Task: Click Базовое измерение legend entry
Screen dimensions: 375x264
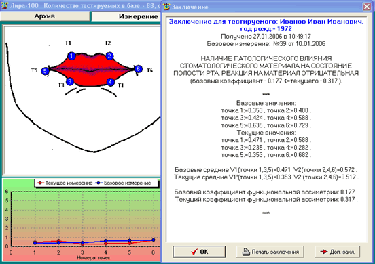Action: point(123,183)
